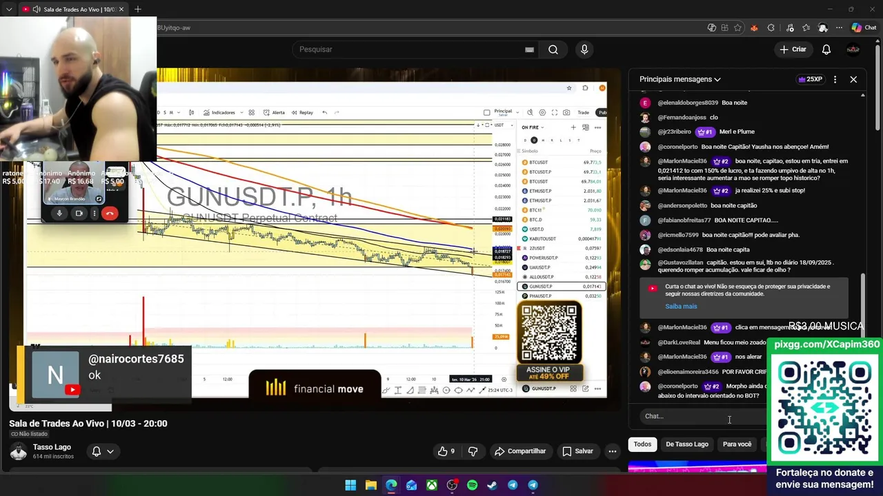Toggle microphone in call overlay

tap(59, 214)
